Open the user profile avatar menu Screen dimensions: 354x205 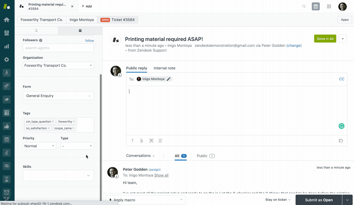coord(343,6)
